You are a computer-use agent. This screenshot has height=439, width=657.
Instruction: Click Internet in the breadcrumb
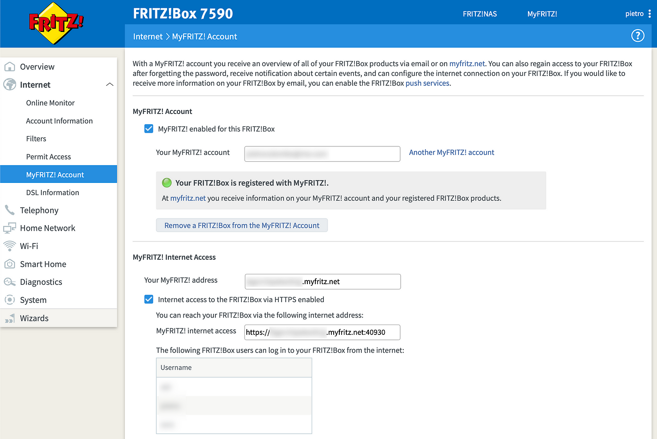point(148,37)
